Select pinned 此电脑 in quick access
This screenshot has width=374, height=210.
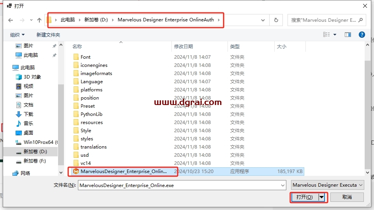(30, 55)
